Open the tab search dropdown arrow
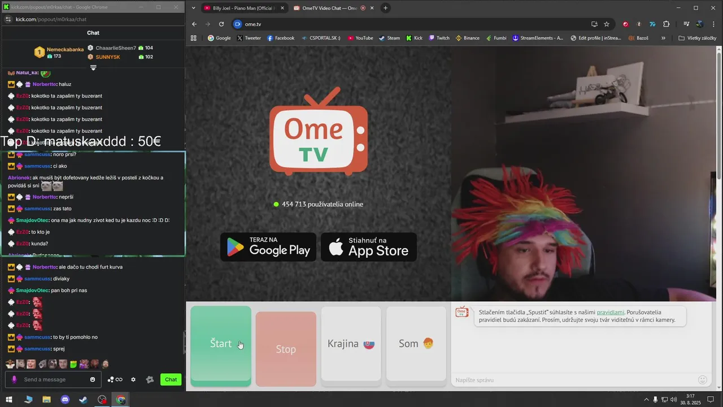The height and width of the screenshot is (407, 723). click(194, 8)
